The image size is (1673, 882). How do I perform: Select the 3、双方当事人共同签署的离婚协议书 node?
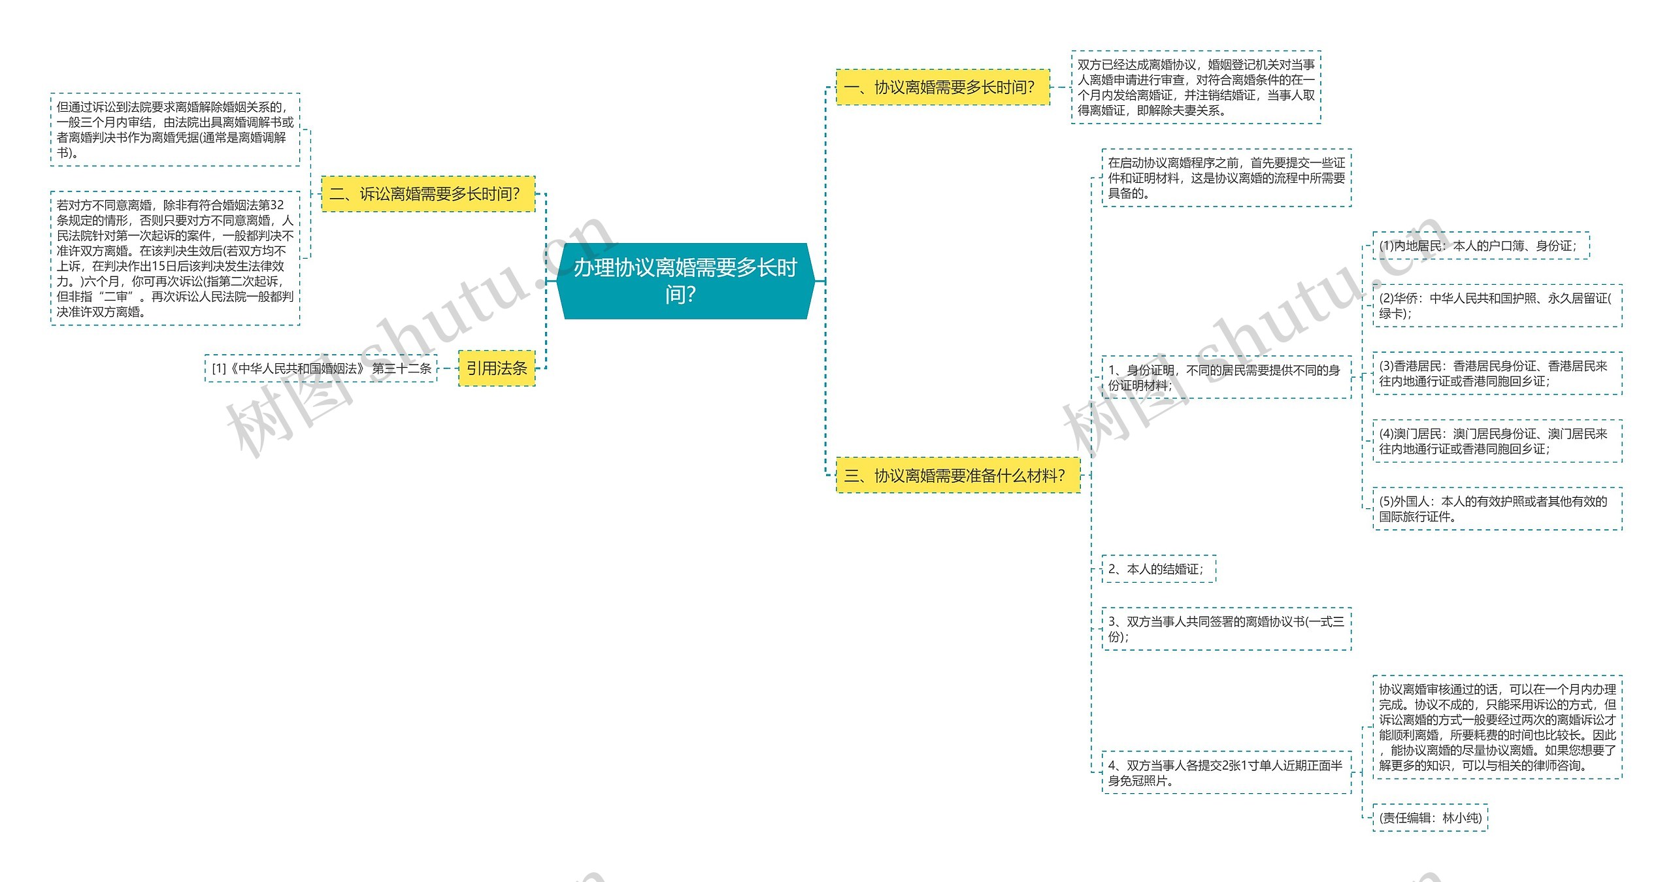pyautogui.click(x=1225, y=629)
